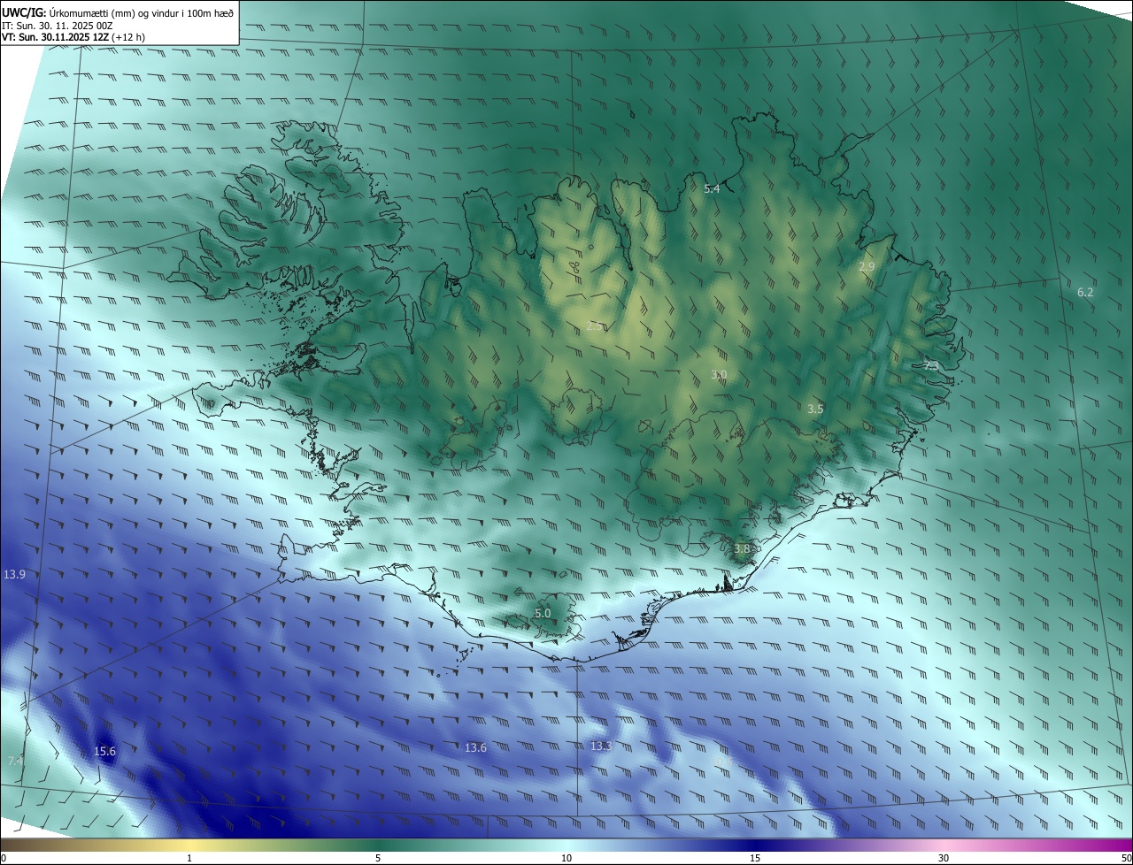Click the 'VT: Sun. 30.11.2025 12Z (+12 h)' line

click(x=73, y=37)
